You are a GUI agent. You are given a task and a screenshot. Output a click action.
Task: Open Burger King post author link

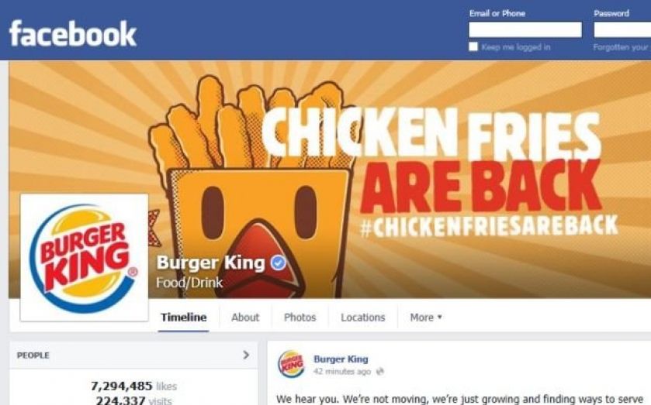341,359
